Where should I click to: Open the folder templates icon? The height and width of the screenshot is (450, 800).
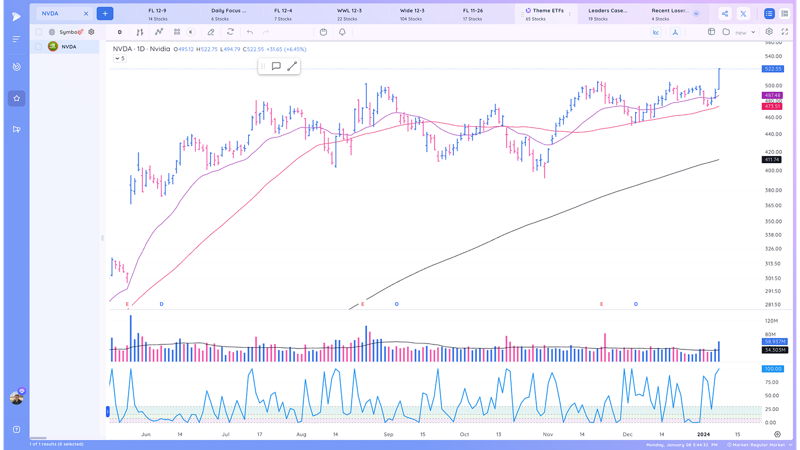[726, 32]
